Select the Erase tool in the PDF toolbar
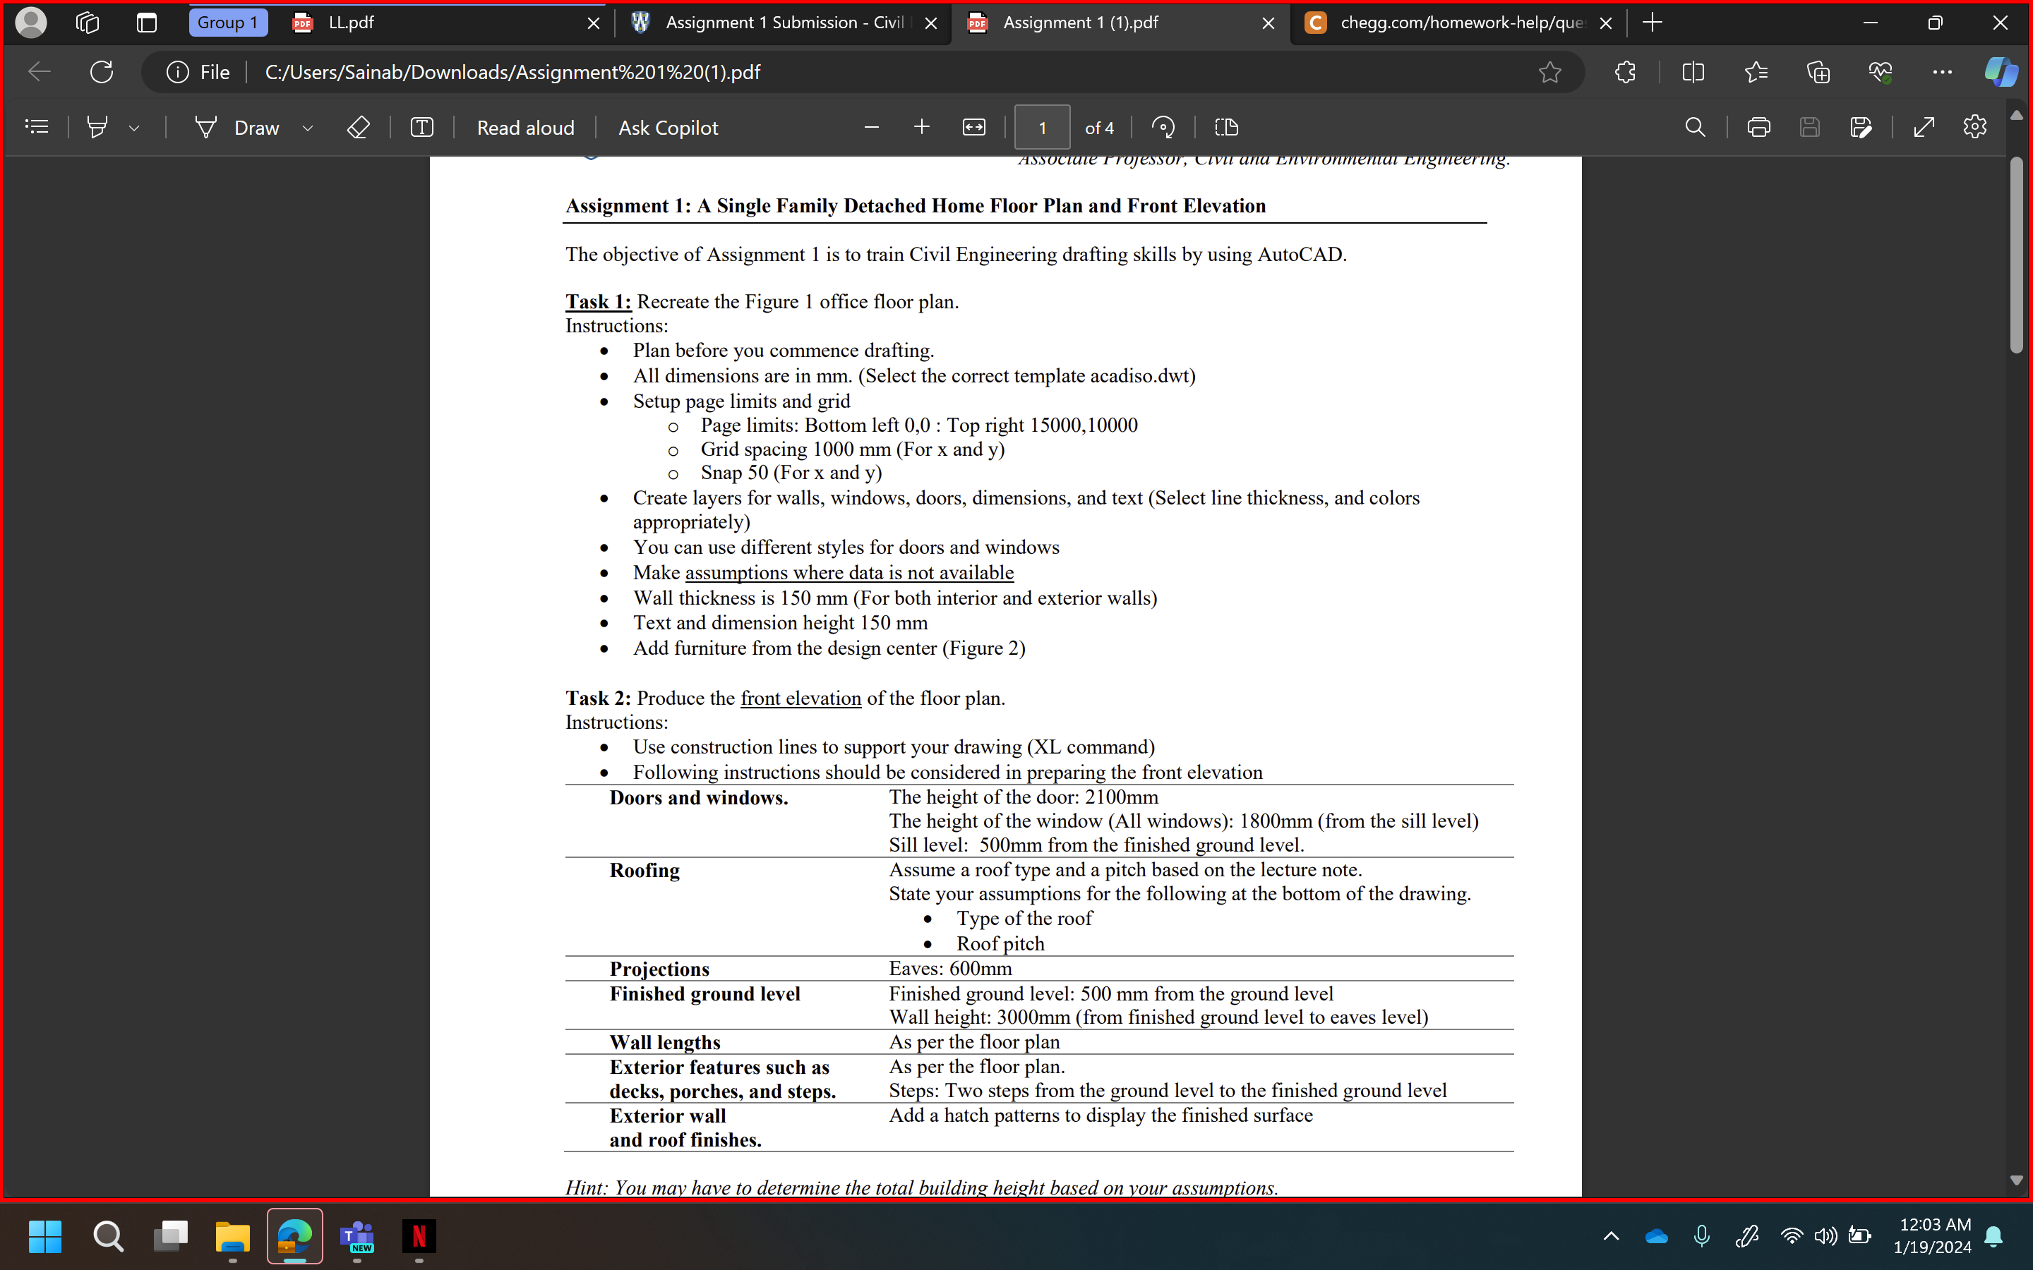The width and height of the screenshot is (2033, 1270). coord(359,127)
